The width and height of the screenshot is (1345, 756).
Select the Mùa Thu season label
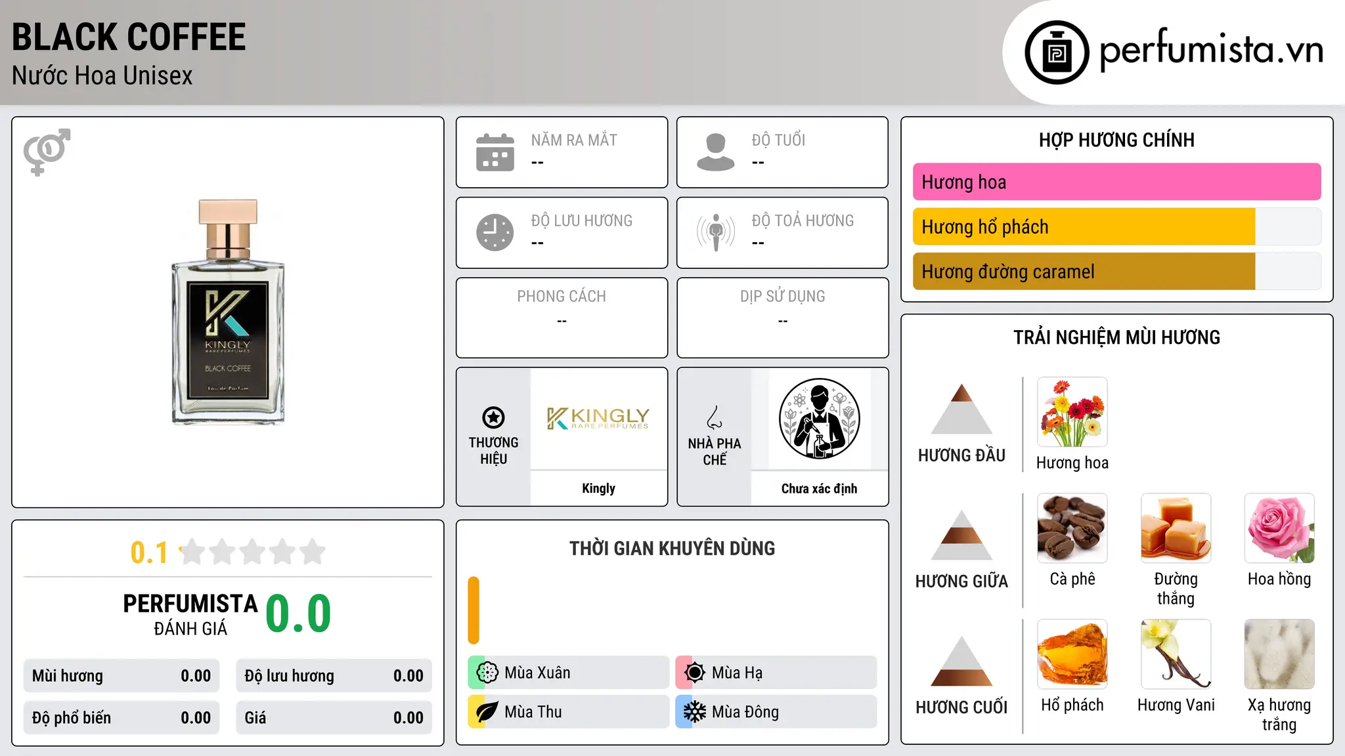pos(533,712)
